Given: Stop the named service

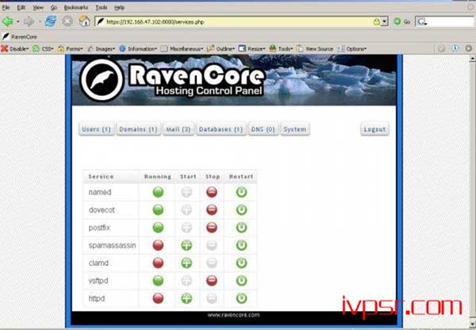Looking at the screenshot, I should 212,192.
